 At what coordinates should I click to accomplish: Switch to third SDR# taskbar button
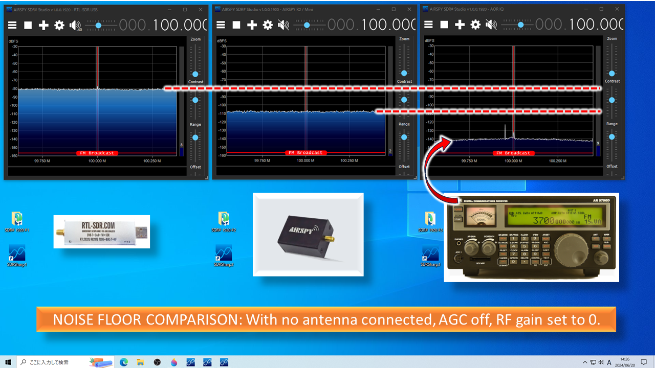coord(224,362)
